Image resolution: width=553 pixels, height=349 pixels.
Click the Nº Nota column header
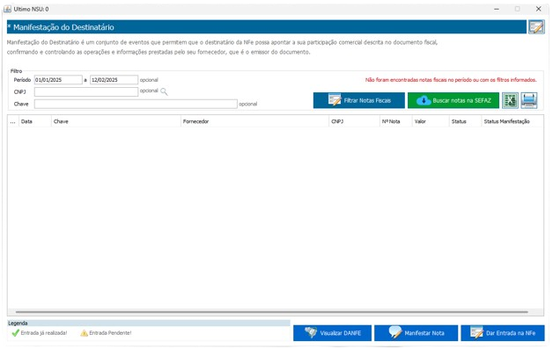[x=395, y=121]
